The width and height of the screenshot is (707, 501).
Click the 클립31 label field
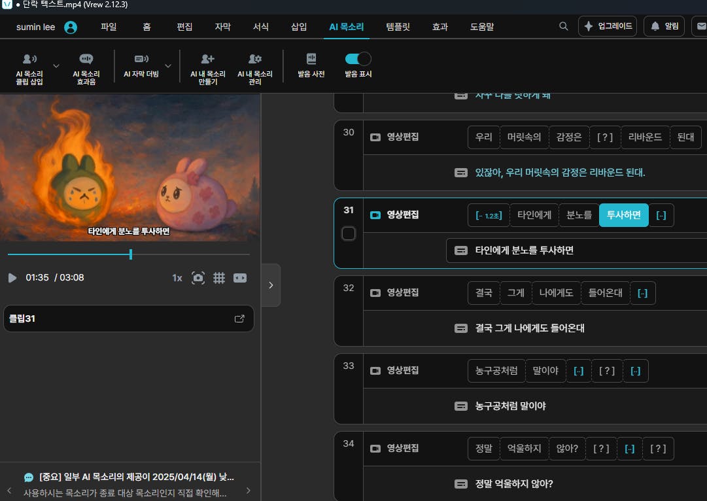tap(128, 319)
